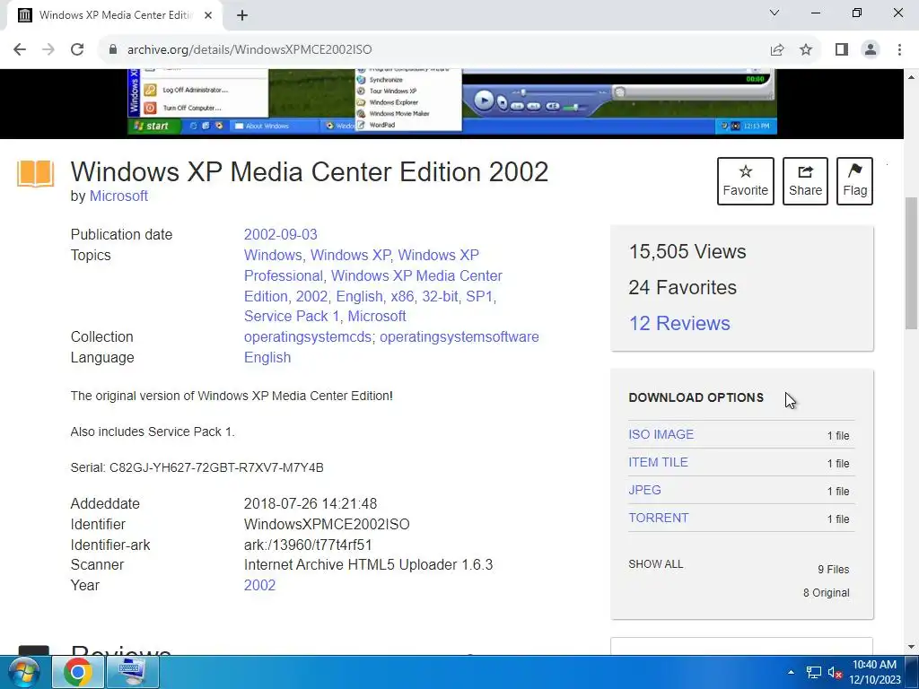
Task: Bookmark this page with the star icon
Action: click(806, 50)
